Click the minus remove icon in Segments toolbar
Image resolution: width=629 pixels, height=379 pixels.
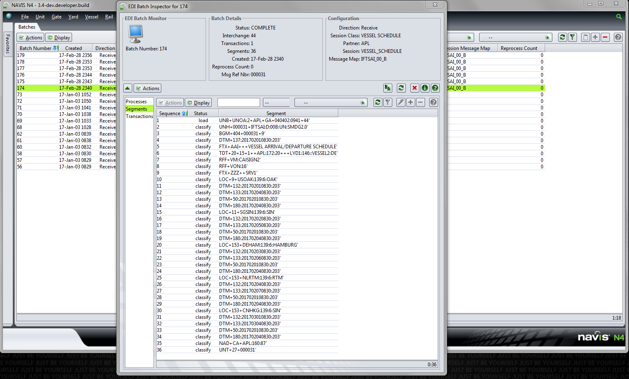pos(421,102)
